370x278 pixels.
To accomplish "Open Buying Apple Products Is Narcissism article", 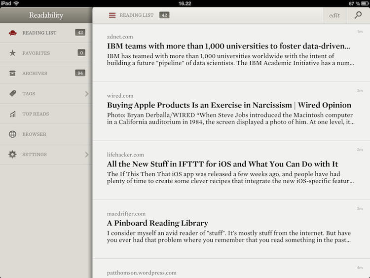I will tap(231, 111).
